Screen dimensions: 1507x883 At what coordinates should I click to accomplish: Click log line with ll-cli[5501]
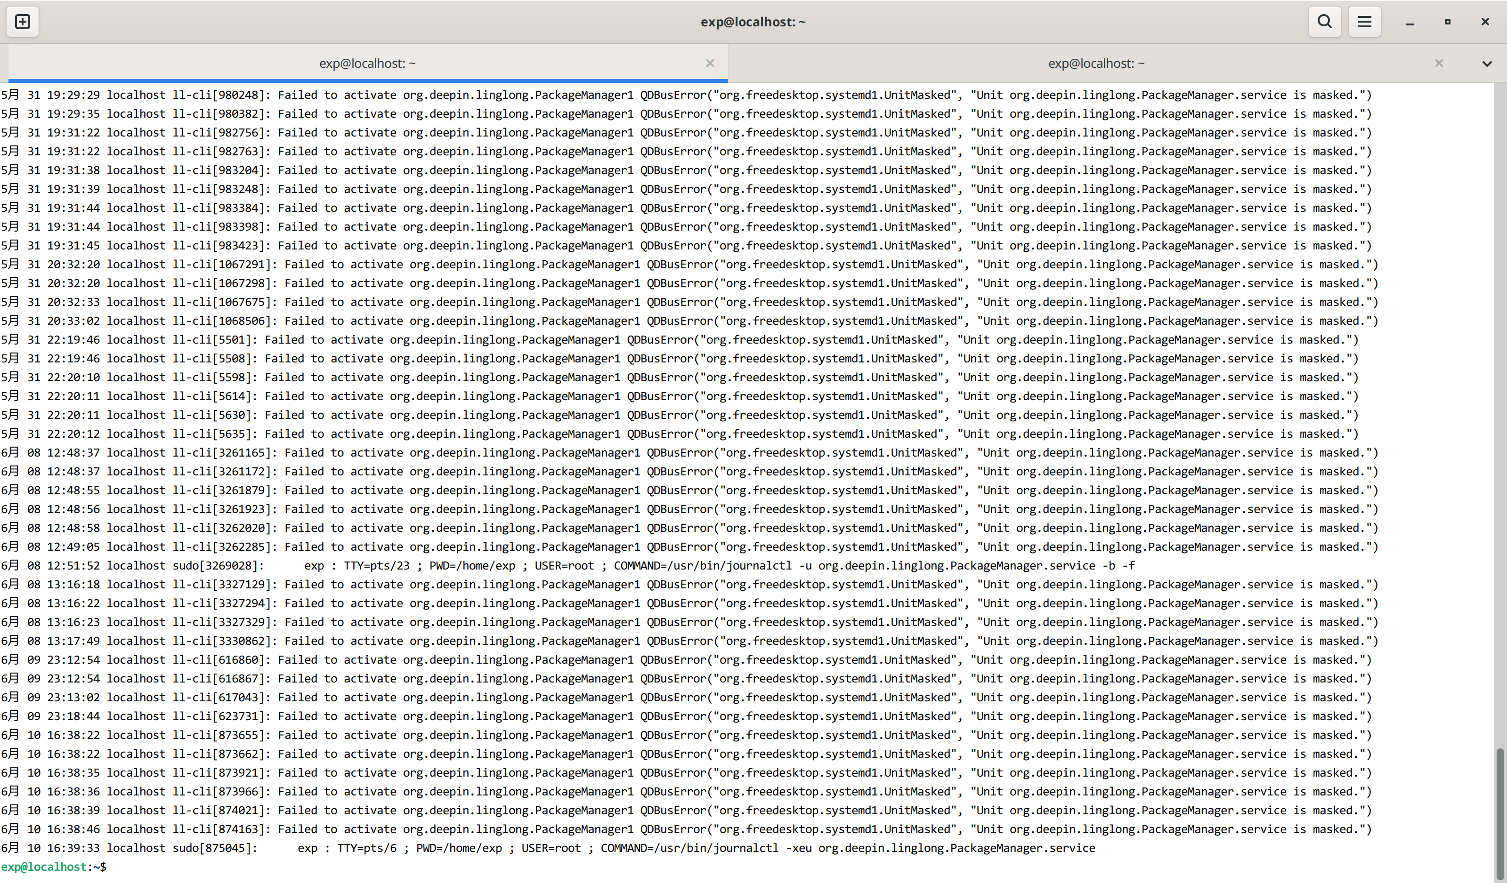(680, 339)
